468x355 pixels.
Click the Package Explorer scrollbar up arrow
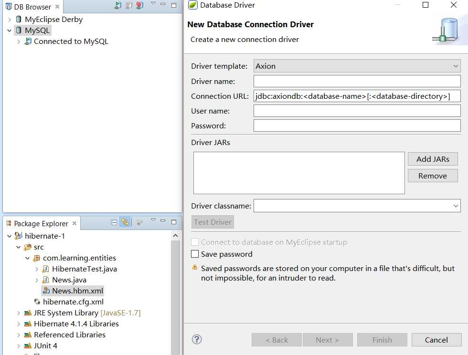click(x=176, y=236)
